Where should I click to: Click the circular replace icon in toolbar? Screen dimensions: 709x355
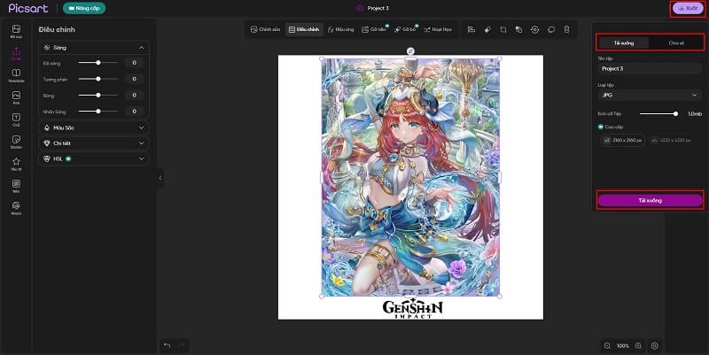coord(535,29)
